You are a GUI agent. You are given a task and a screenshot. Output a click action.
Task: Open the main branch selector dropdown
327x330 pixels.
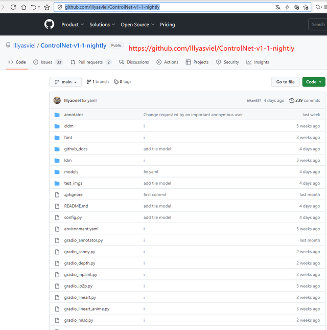pos(65,82)
